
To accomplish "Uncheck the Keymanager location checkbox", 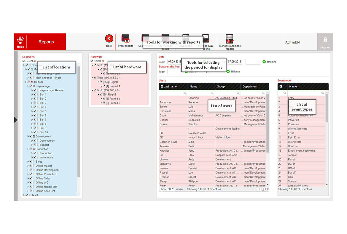I will [x=31, y=86].
